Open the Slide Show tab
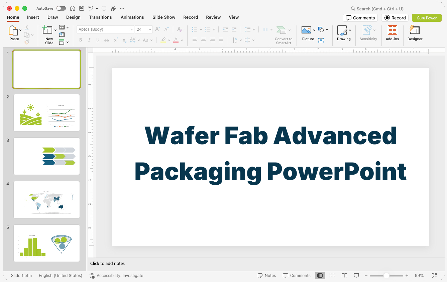This screenshot has height=282, width=447. click(164, 17)
